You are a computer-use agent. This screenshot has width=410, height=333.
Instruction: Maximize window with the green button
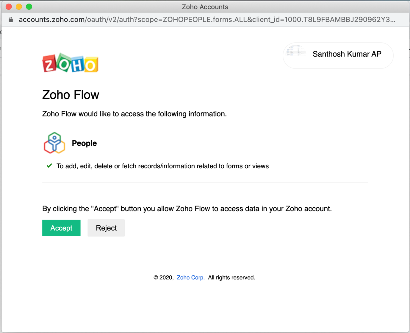29,7
